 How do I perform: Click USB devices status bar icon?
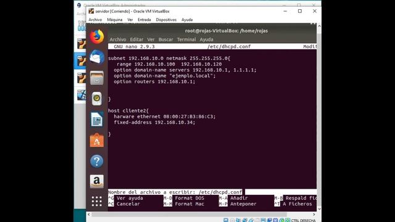pos(251,220)
